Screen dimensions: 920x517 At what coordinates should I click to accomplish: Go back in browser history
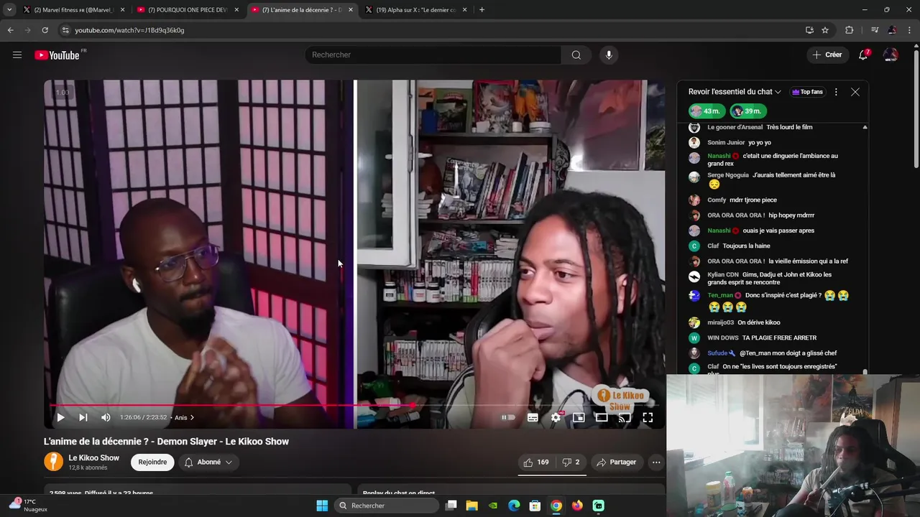click(x=10, y=30)
